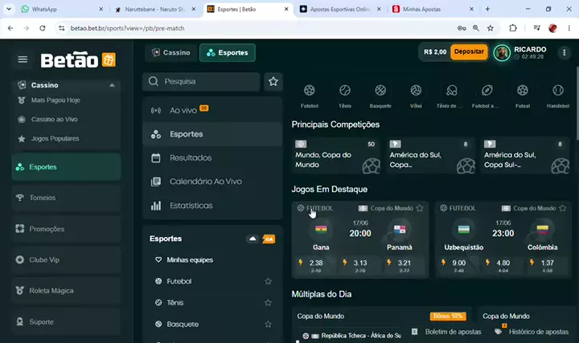Screen dimensions: 579x343
Task: Bet on Panamá win odds 3.21
Action: point(404,266)
